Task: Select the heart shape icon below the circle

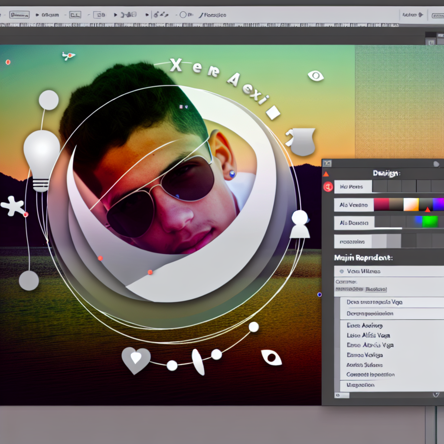Action: tap(136, 359)
